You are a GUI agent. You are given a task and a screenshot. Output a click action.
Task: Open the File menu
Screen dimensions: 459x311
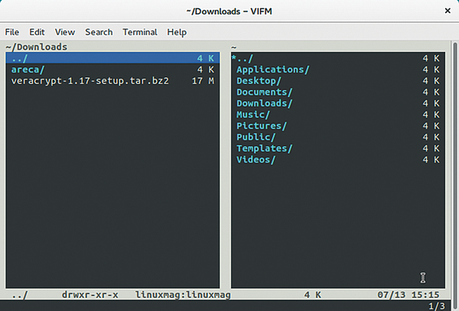click(12, 32)
